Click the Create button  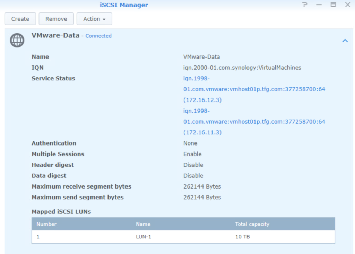point(20,19)
